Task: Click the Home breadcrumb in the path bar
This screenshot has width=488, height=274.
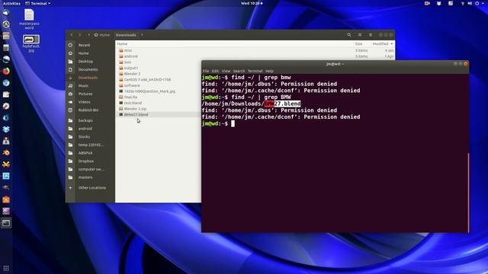Action: (x=102, y=35)
